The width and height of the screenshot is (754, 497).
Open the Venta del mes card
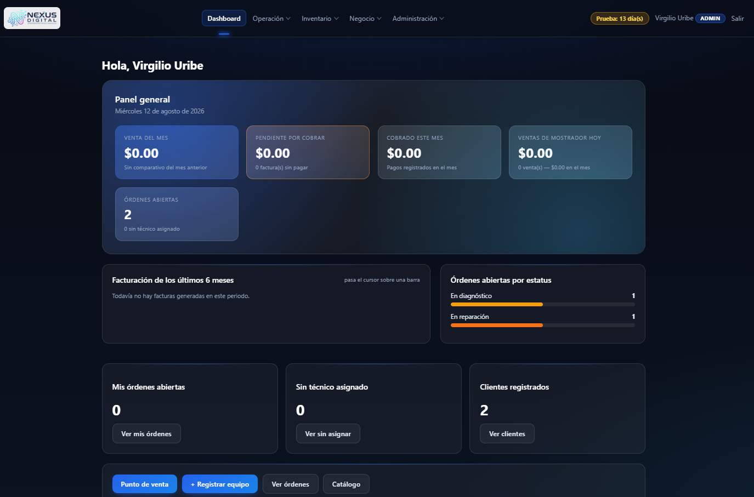[177, 152]
